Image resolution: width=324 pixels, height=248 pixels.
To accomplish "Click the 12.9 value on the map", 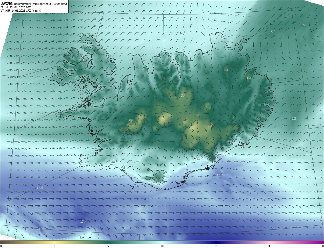I will click(x=40, y=228).
